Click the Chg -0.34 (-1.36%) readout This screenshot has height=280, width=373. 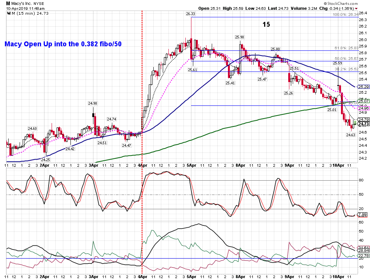[336, 8]
